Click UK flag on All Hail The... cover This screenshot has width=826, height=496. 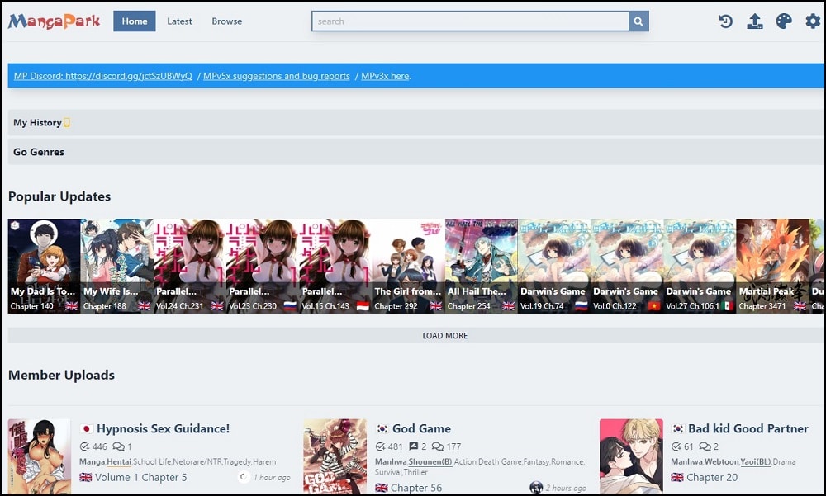click(x=508, y=306)
